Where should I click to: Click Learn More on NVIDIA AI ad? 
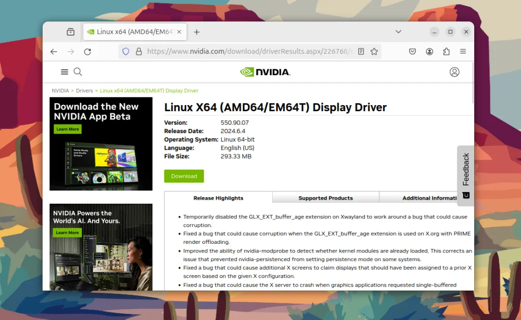[x=67, y=233]
